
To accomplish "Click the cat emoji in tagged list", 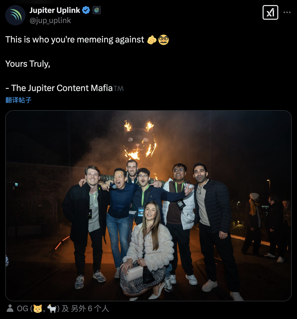I will 38,309.
